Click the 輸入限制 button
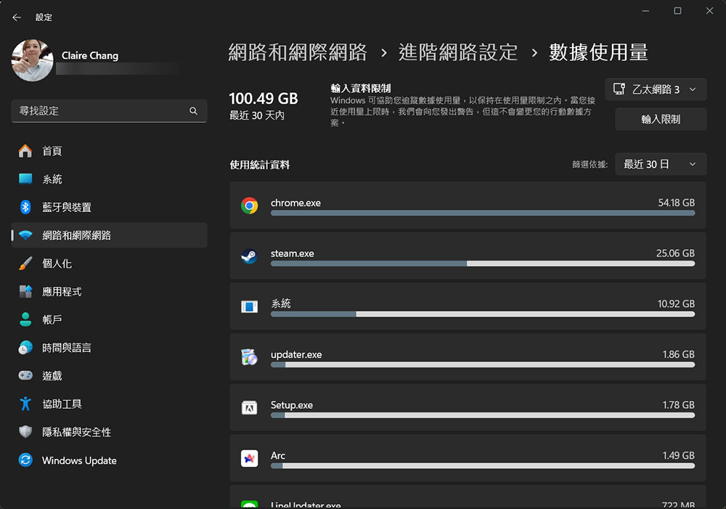 pos(661,120)
